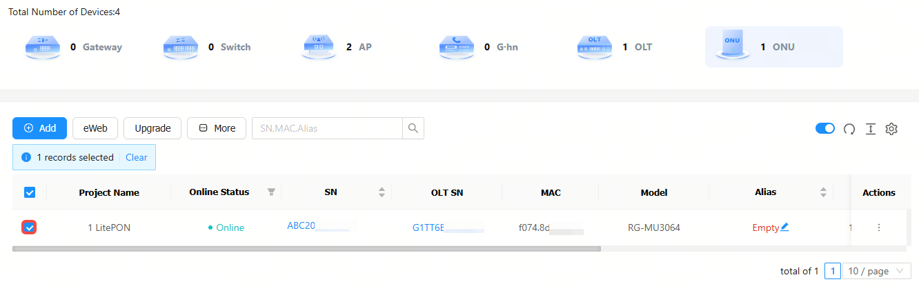Click the G.hn device icon
Screen dimensions: 919x284
pos(456,48)
